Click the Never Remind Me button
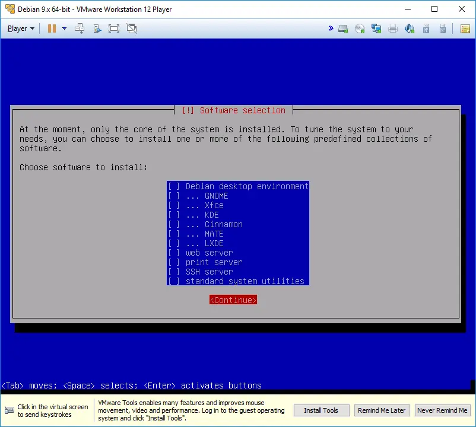This screenshot has width=476, height=427. coord(442,410)
